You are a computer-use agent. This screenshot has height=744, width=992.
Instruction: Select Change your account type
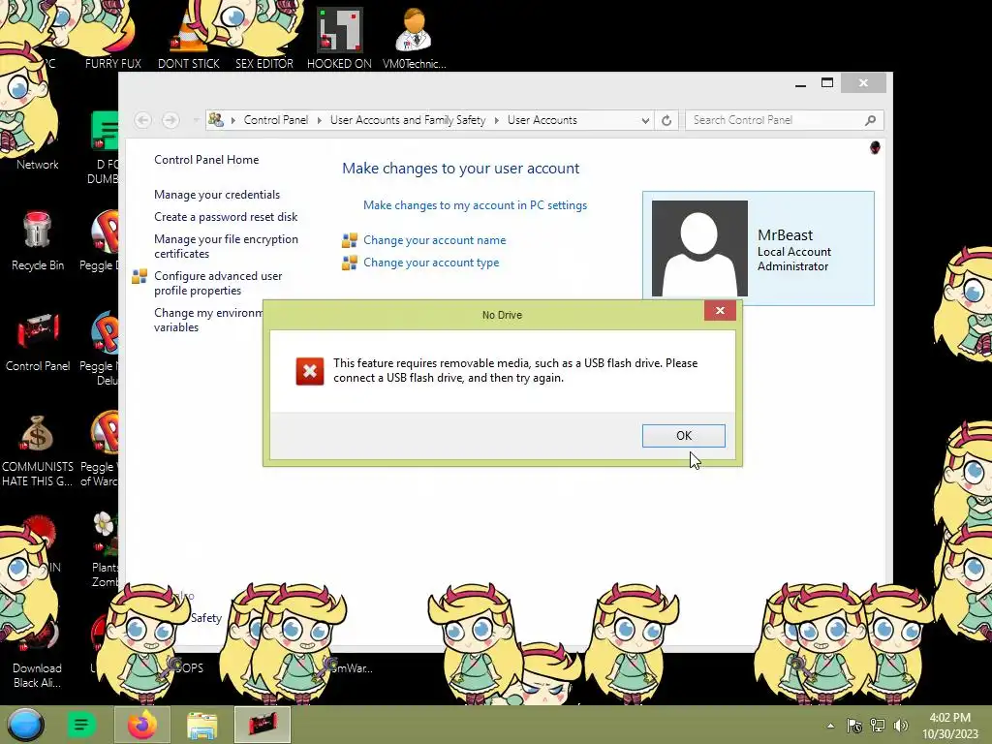(431, 262)
